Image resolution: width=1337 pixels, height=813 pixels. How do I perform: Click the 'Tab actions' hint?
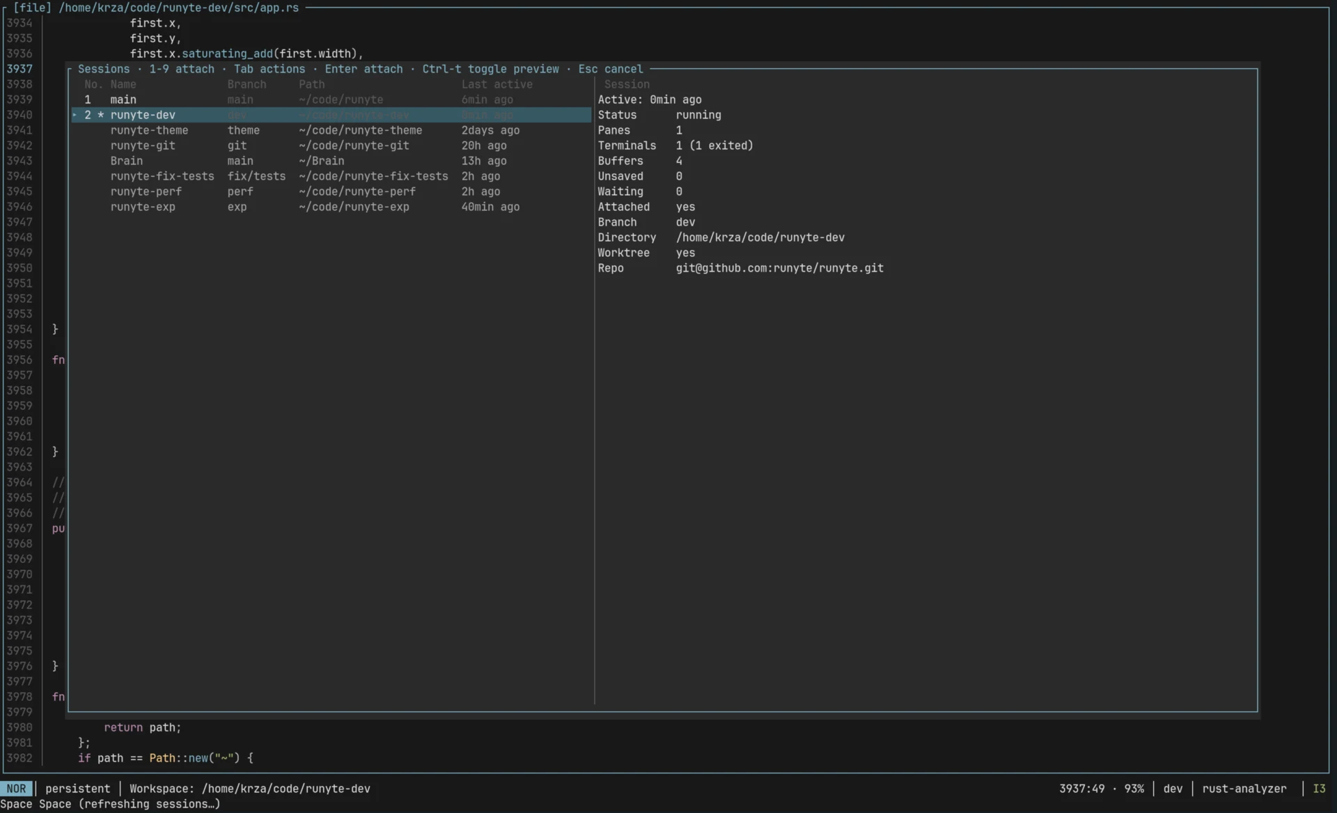click(269, 69)
